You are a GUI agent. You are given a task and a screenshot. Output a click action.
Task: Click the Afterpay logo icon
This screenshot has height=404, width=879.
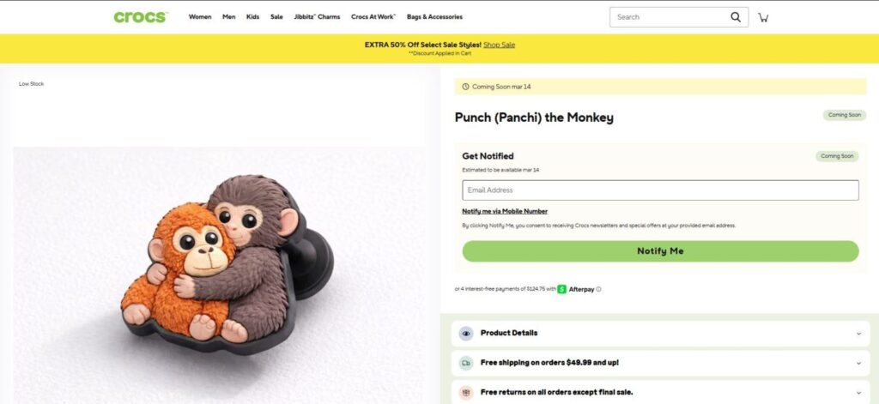click(x=561, y=289)
